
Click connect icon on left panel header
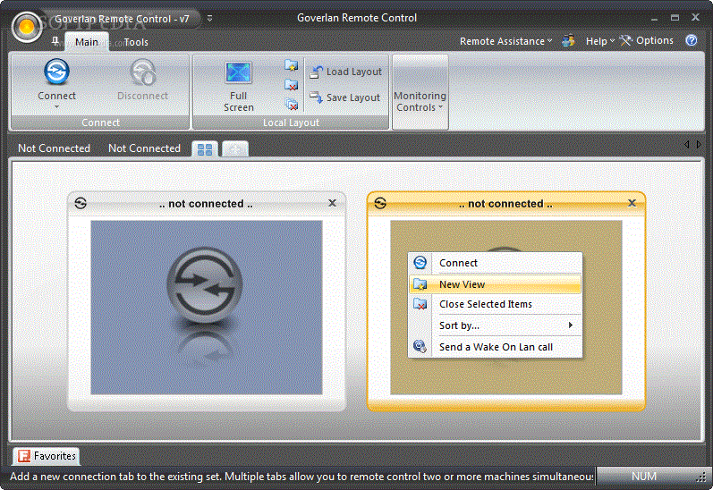click(x=81, y=203)
